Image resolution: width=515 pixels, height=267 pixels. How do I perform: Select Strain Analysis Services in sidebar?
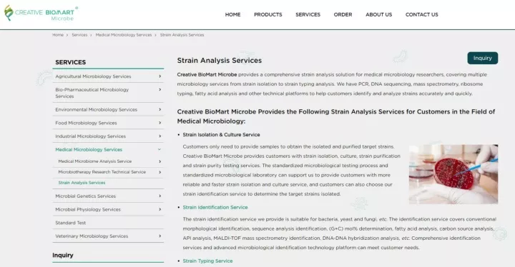pyautogui.click(x=82, y=183)
